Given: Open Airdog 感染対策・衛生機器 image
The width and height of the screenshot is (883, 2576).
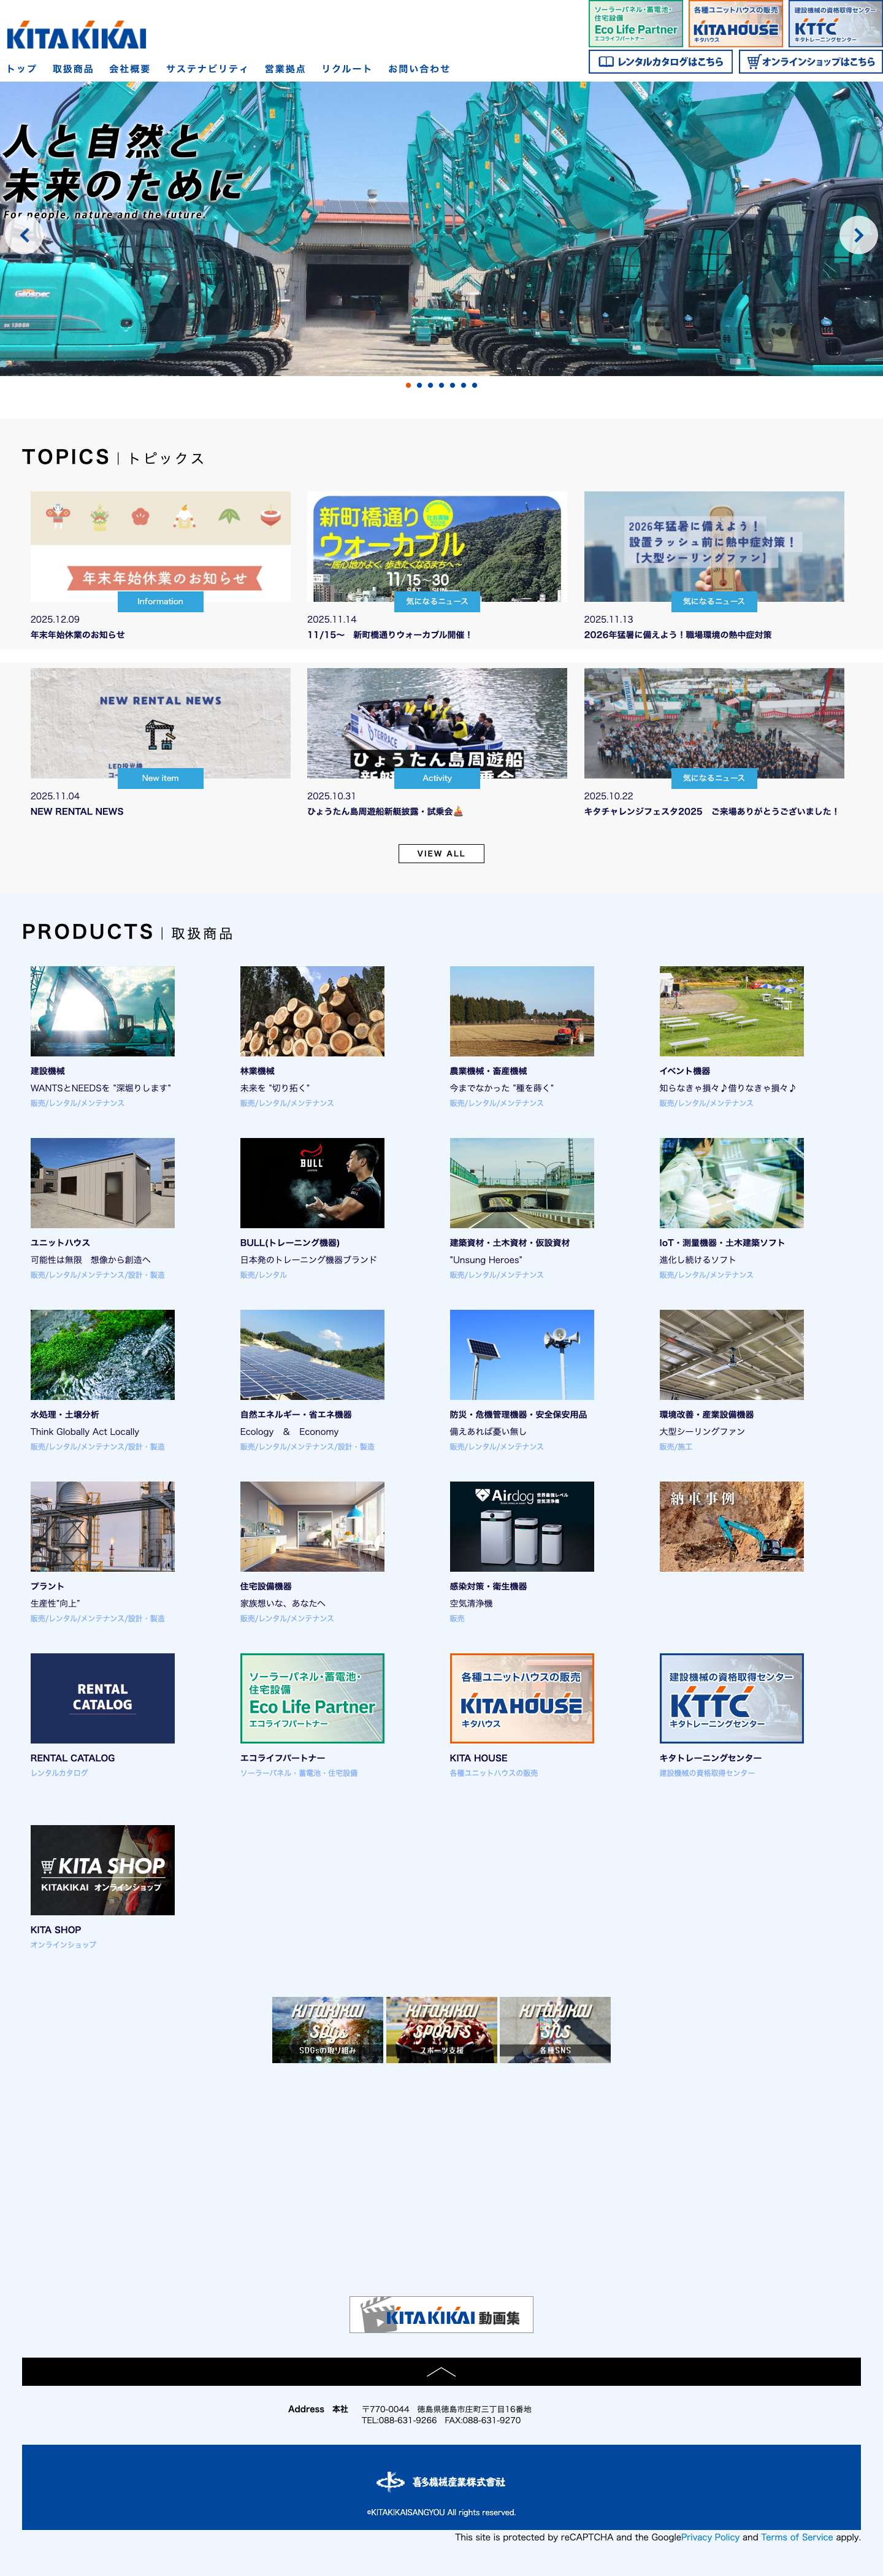Looking at the screenshot, I should 522,1527.
